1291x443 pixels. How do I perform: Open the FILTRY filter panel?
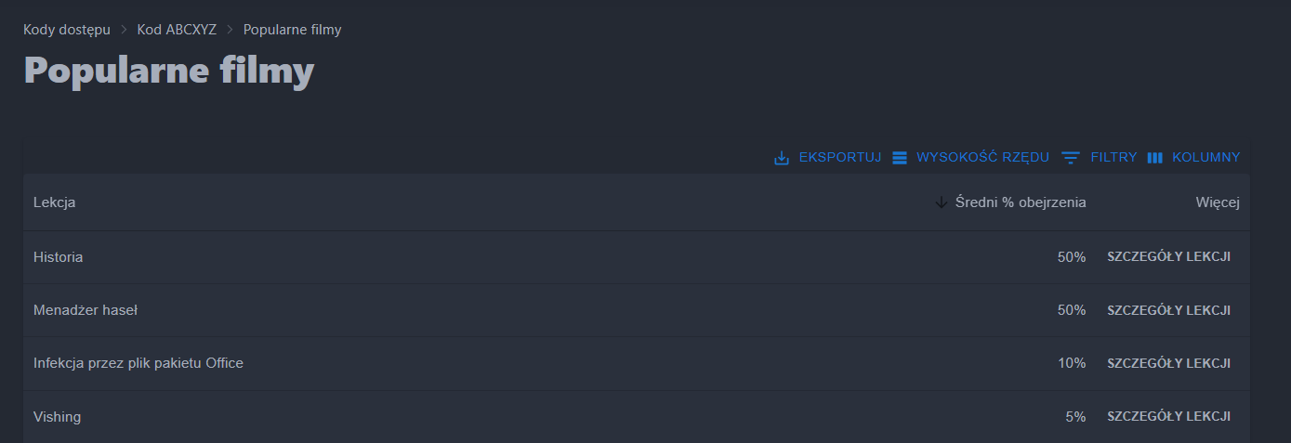1113,158
